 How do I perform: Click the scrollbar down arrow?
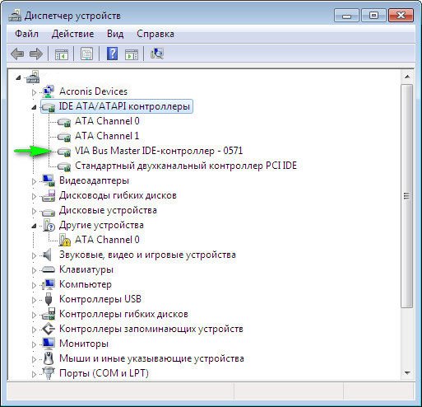(x=407, y=373)
